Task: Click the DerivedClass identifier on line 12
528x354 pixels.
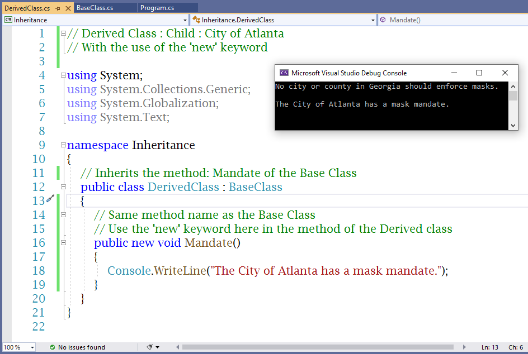Action: [x=183, y=187]
